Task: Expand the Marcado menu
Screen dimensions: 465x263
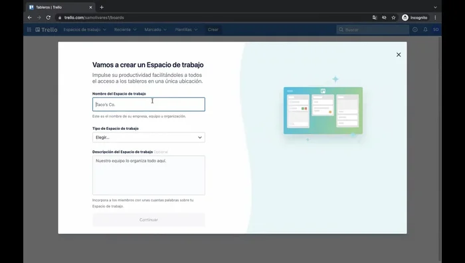Action: [155, 30]
